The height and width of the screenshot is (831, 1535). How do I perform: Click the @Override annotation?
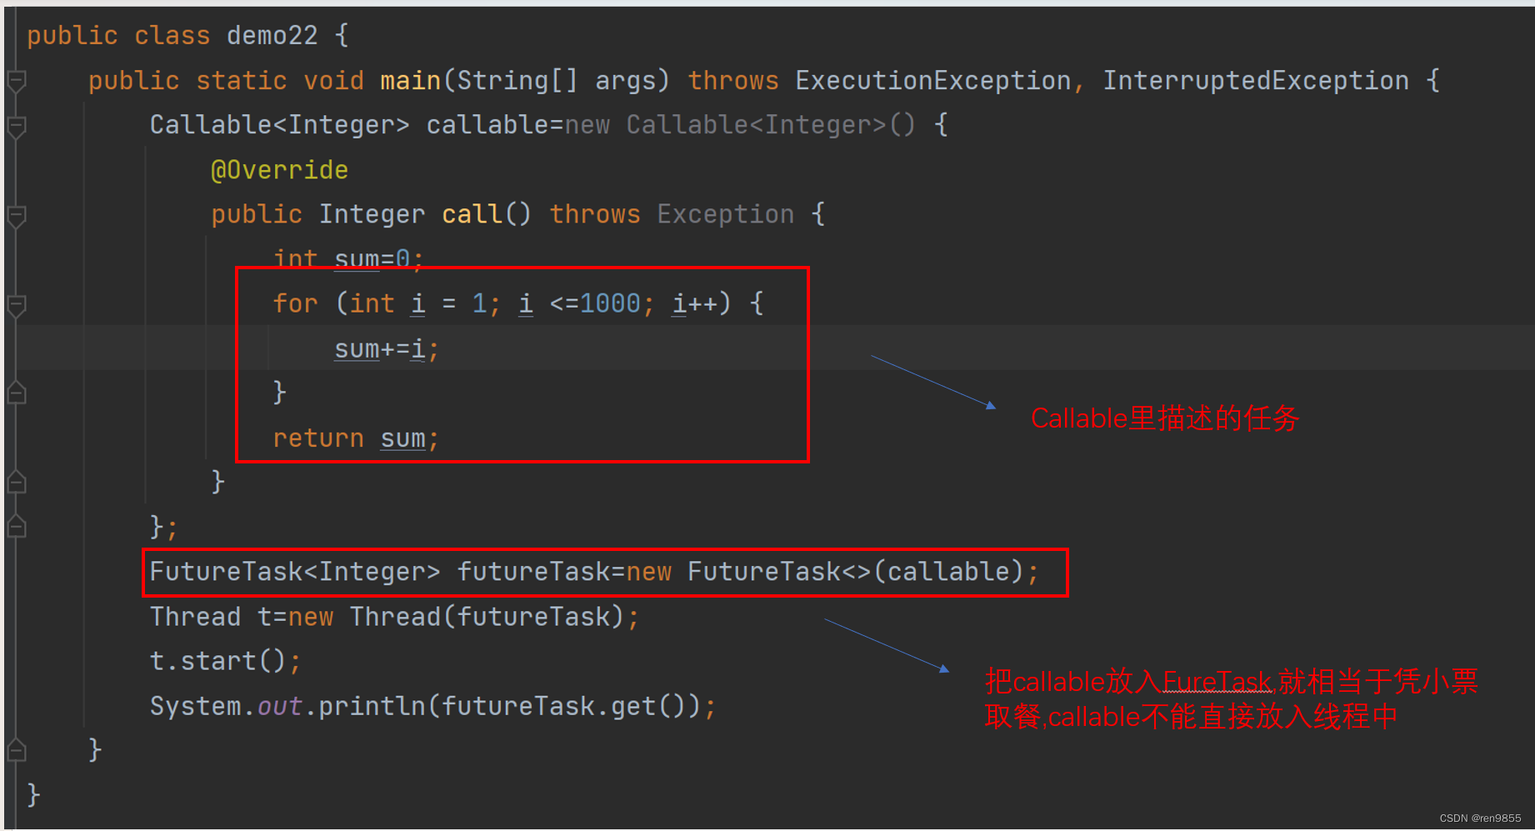click(x=280, y=170)
